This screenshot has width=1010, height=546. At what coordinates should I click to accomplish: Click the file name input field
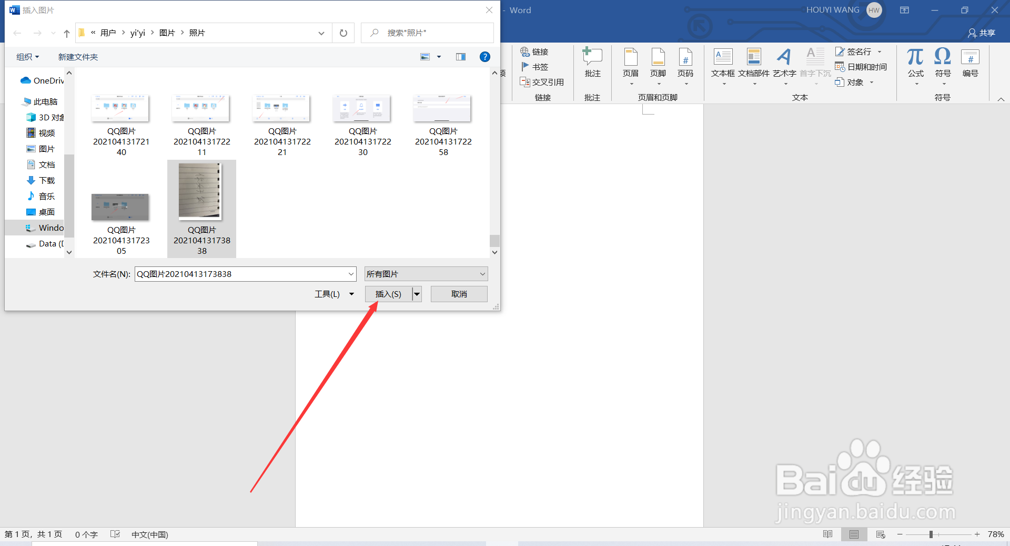coord(240,274)
